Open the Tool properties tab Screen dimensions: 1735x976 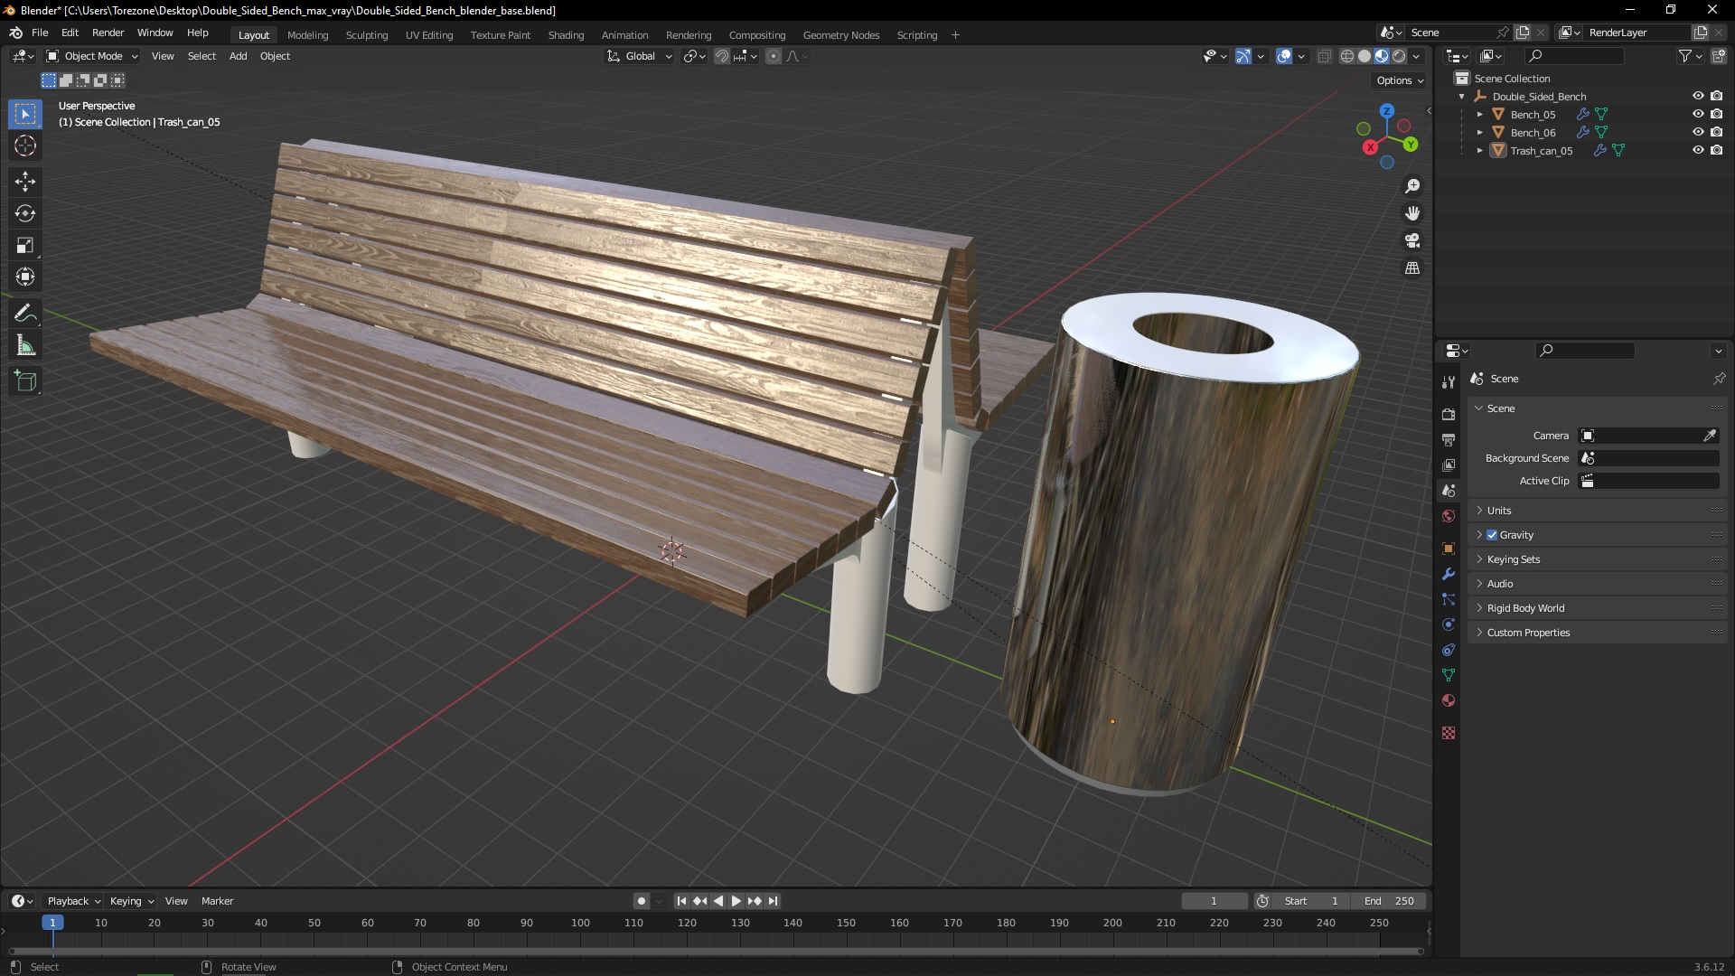(1449, 382)
